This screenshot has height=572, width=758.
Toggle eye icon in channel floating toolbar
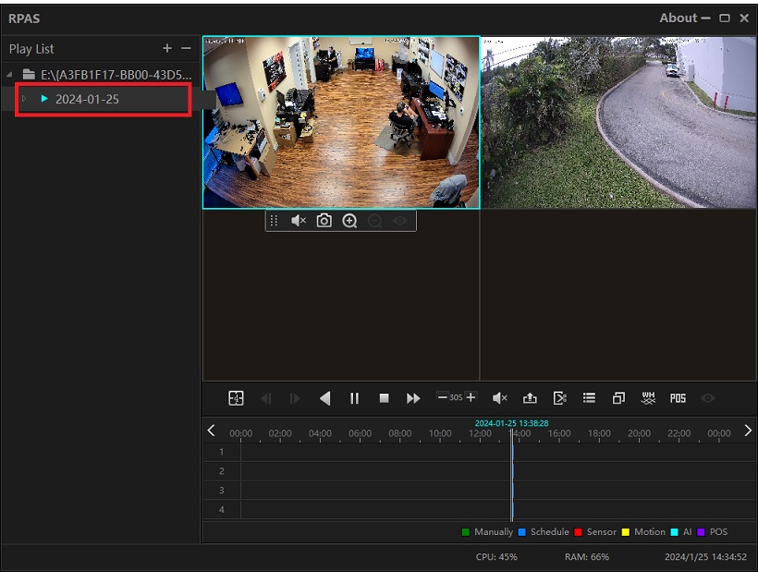click(399, 221)
